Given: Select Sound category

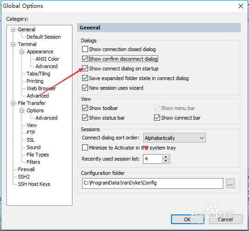Looking at the screenshot, I should pos(33,147).
